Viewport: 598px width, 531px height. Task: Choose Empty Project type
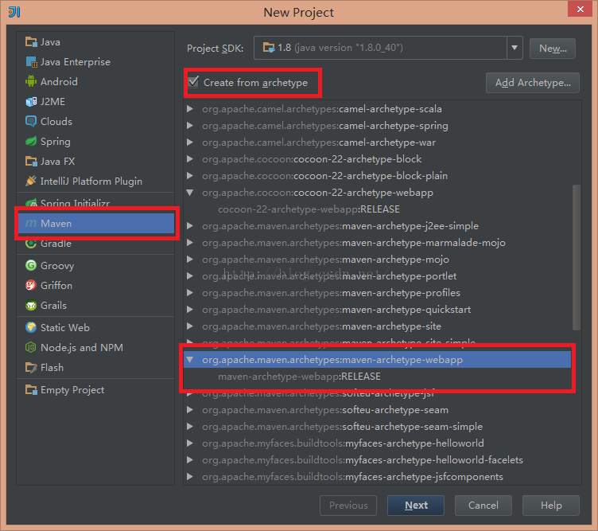[x=95, y=390]
